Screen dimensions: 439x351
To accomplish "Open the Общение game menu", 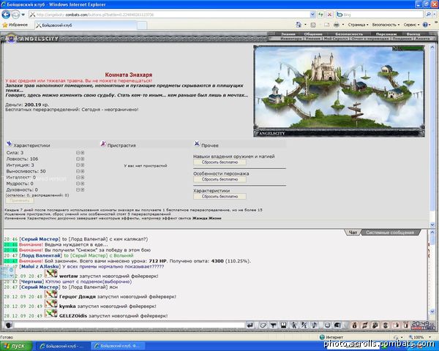I will point(313,34).
